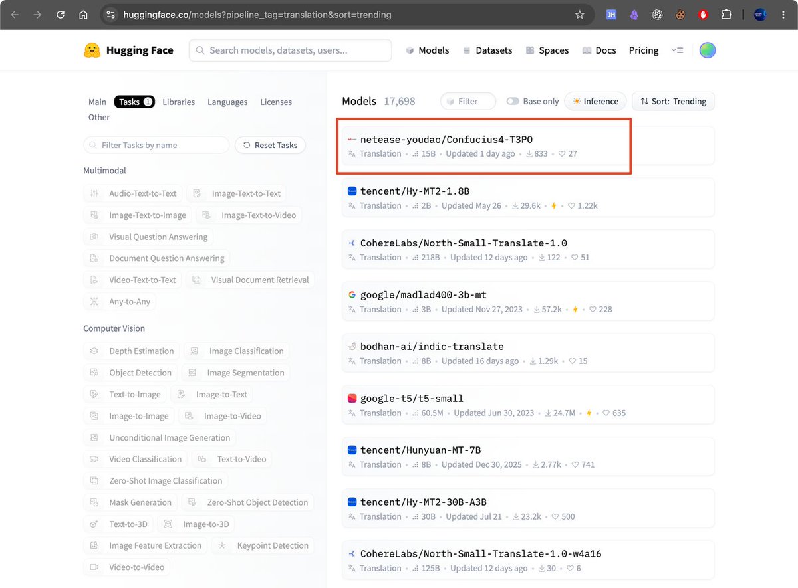
Task: Open the cookie extension icon
Action: click(x=680, y=15)
